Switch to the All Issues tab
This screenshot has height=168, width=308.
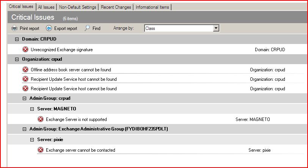[46, 7]
